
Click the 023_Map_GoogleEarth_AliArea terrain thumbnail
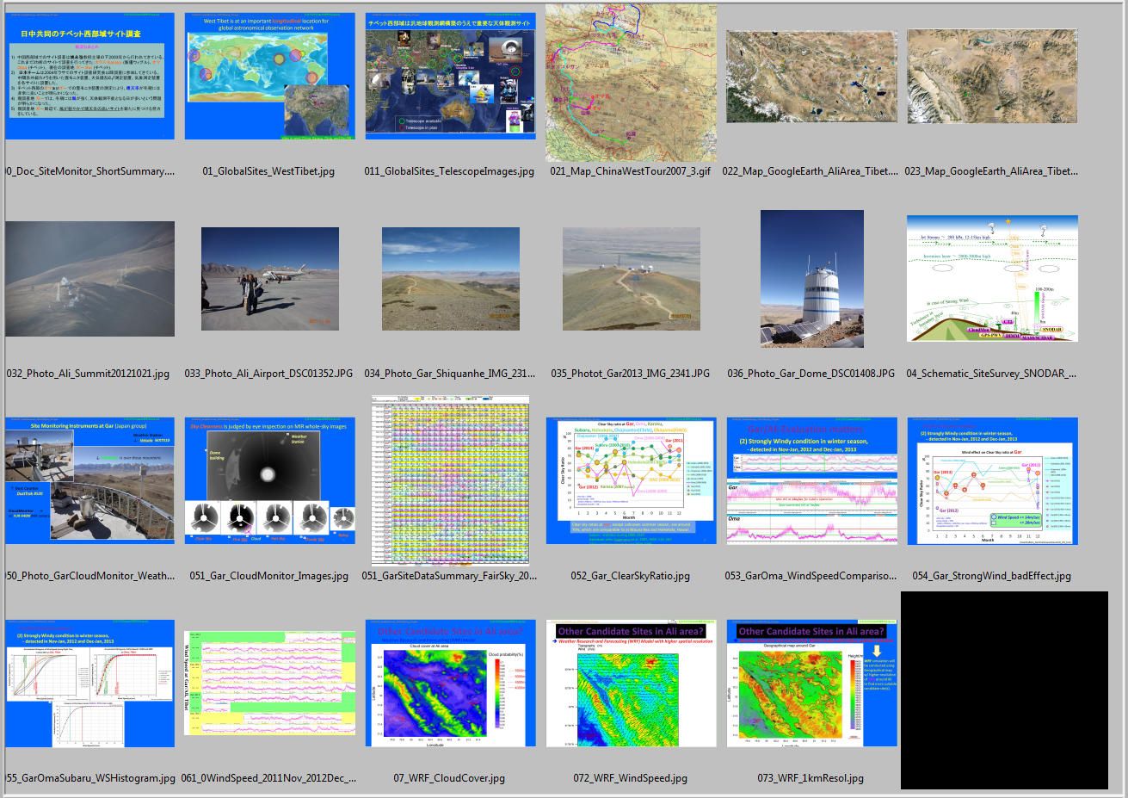click(x=991, y=76)
